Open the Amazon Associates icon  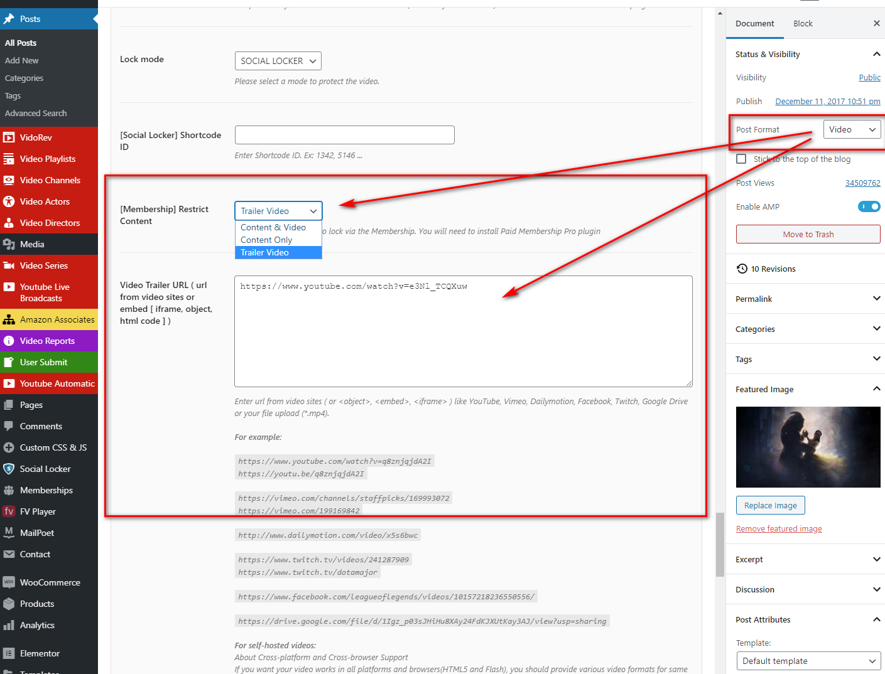(x=9, y=319)
